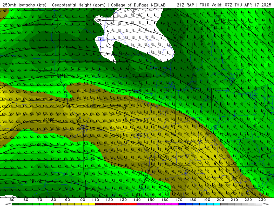Click the 170 value on the color scale
Viewport: 274px width, 206px height.
179,200
